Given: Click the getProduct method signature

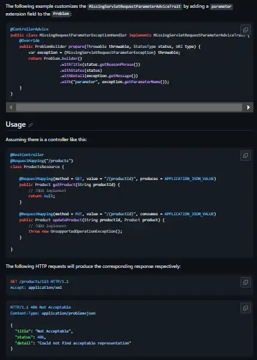Looking at the screenshot, I should [69, 185].
